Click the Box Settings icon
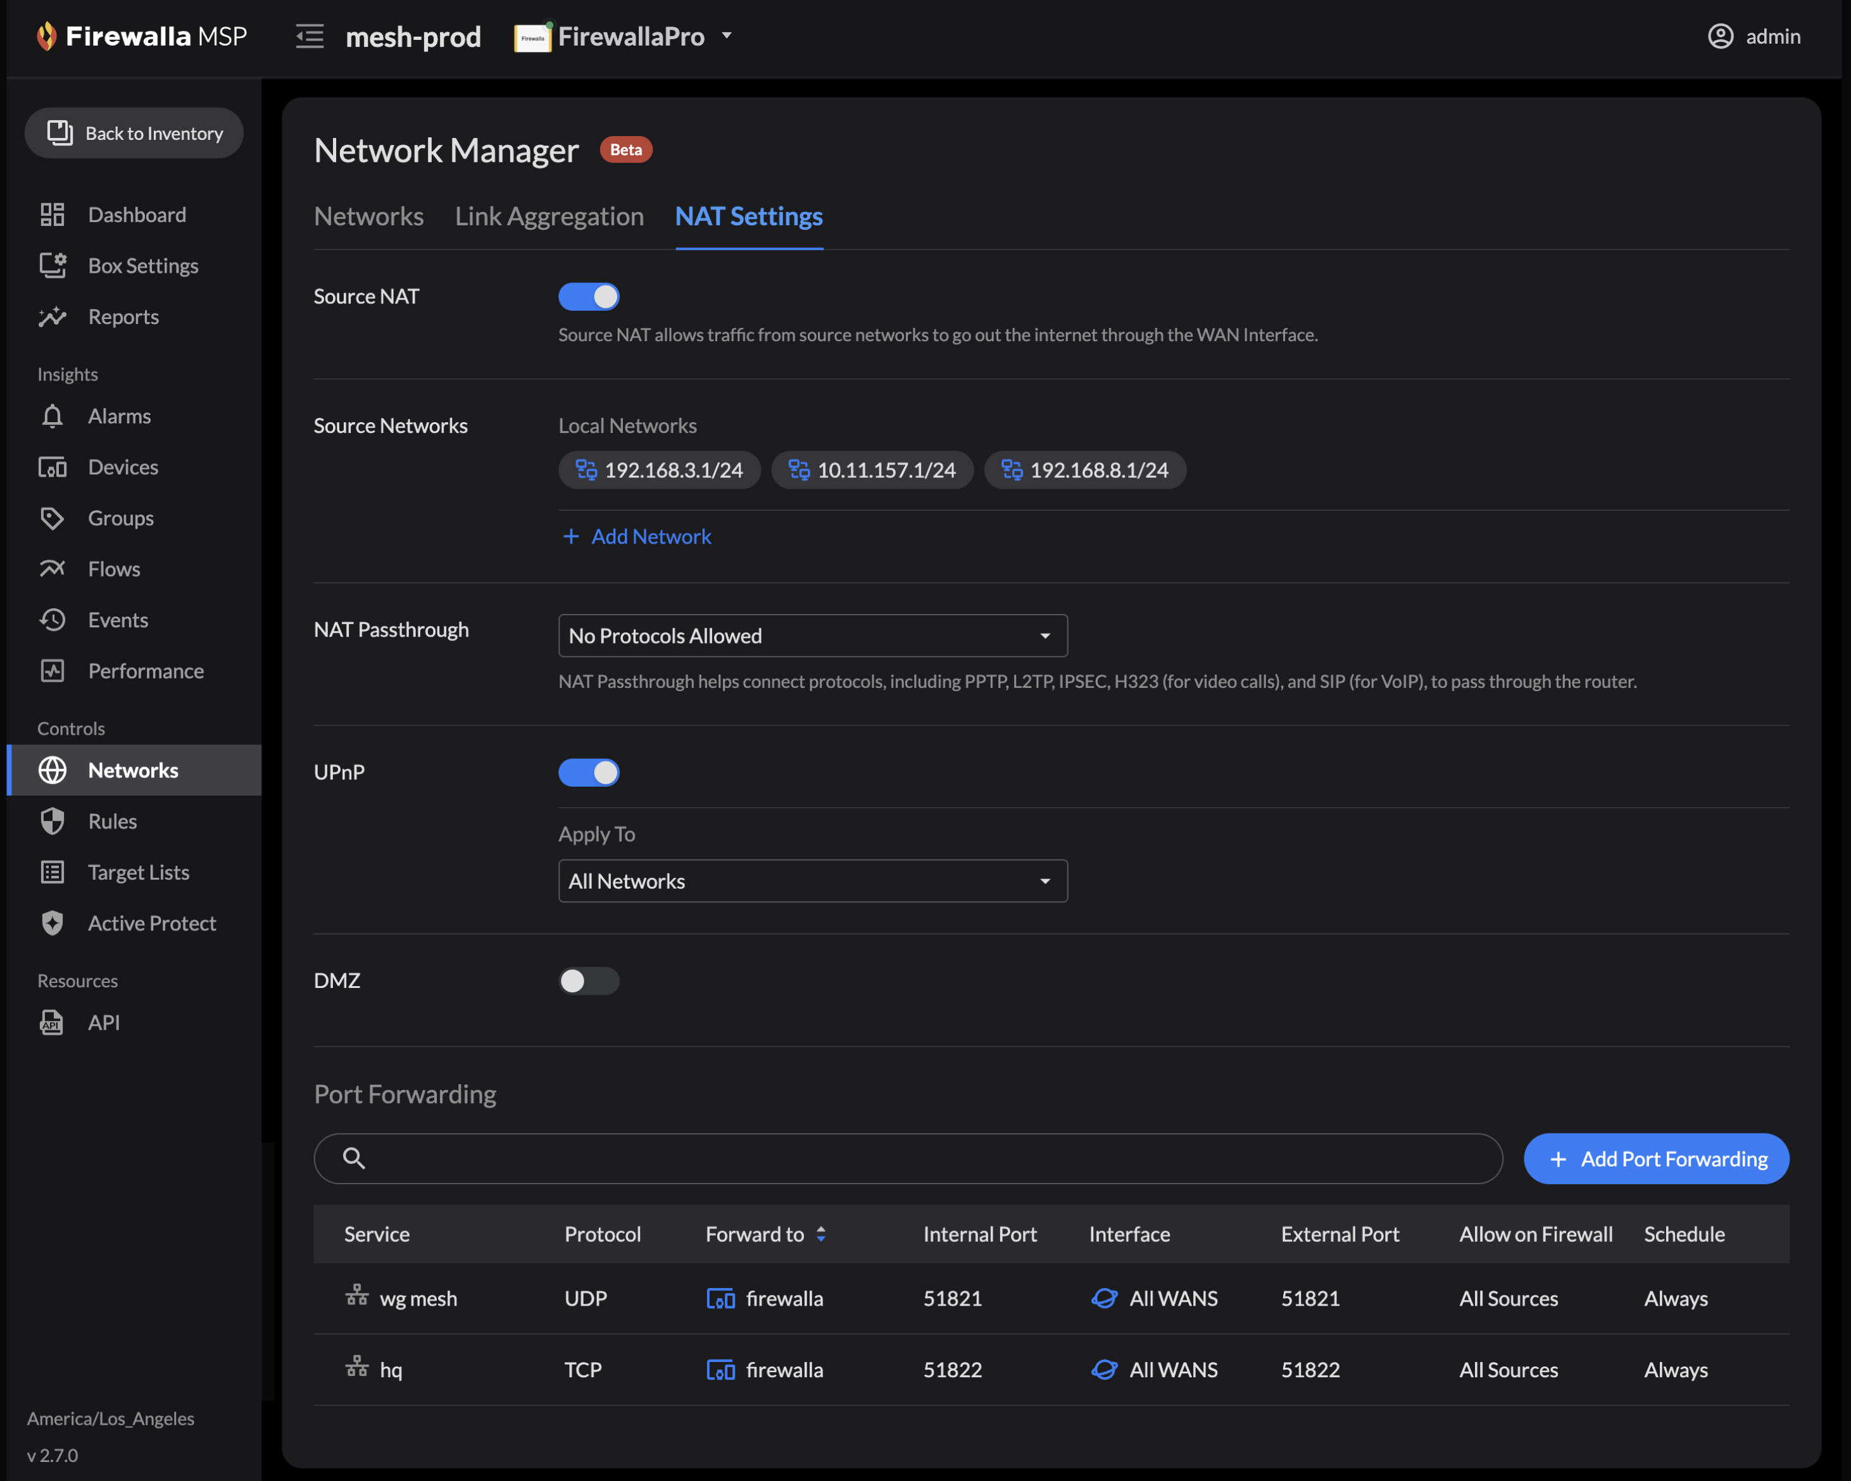Screen dimensions: 1851x1481 [x=53, y=265]
